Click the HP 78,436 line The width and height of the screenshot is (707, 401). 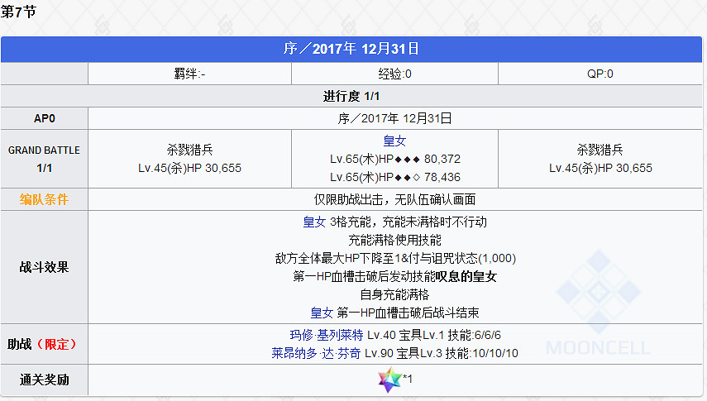(395, 177)
